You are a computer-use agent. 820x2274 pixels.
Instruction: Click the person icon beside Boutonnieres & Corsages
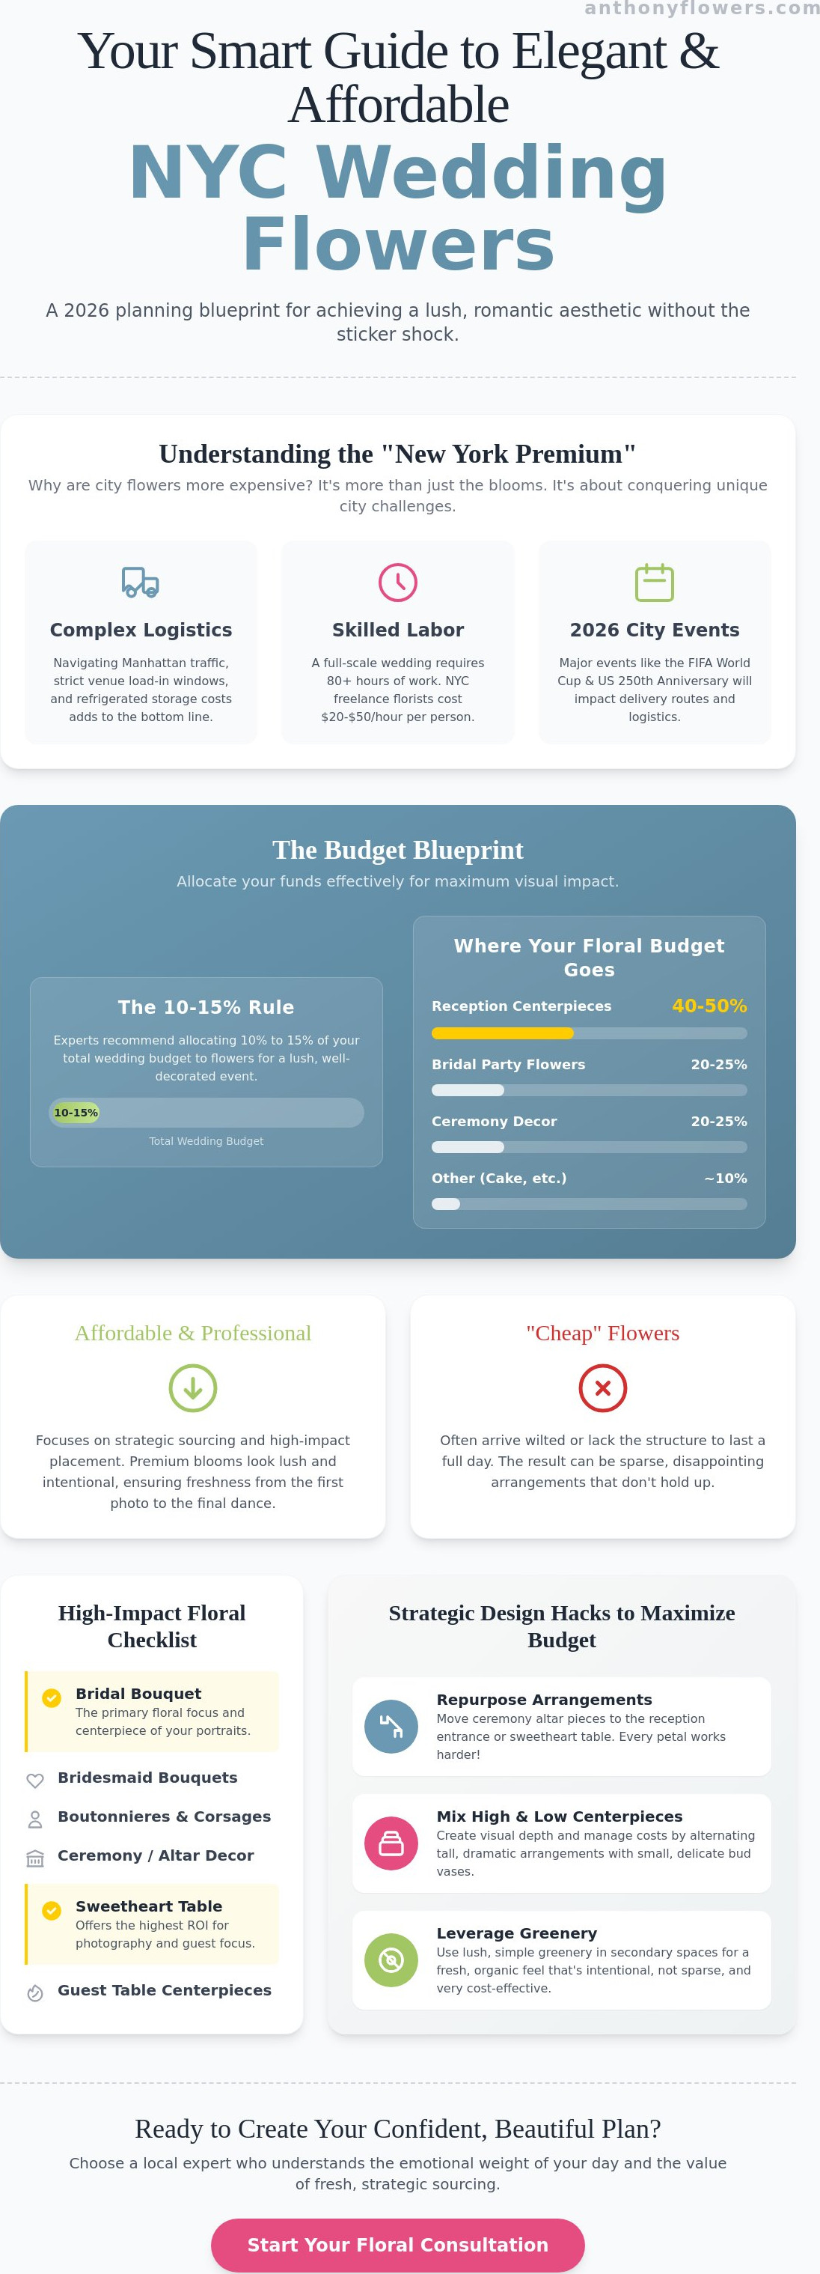point(35,1819)
